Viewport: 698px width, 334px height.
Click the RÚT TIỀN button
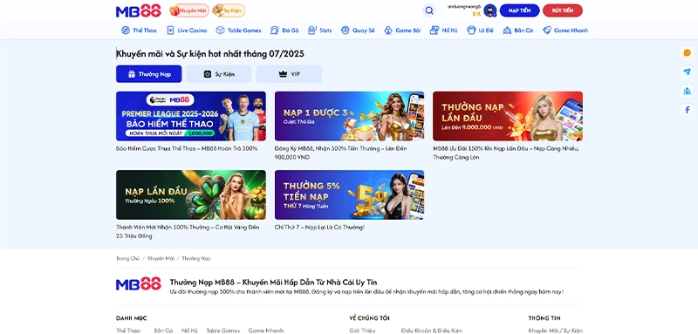(x=563, y=10)
